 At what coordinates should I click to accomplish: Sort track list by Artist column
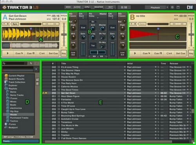(130, 64)
